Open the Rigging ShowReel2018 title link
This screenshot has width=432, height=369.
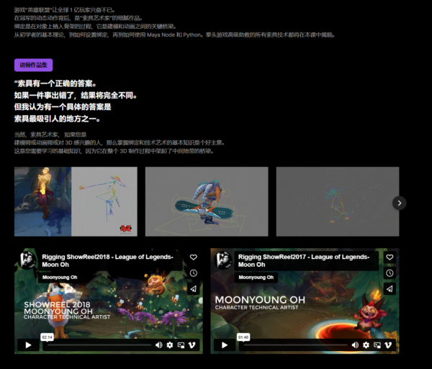point(107,260)
